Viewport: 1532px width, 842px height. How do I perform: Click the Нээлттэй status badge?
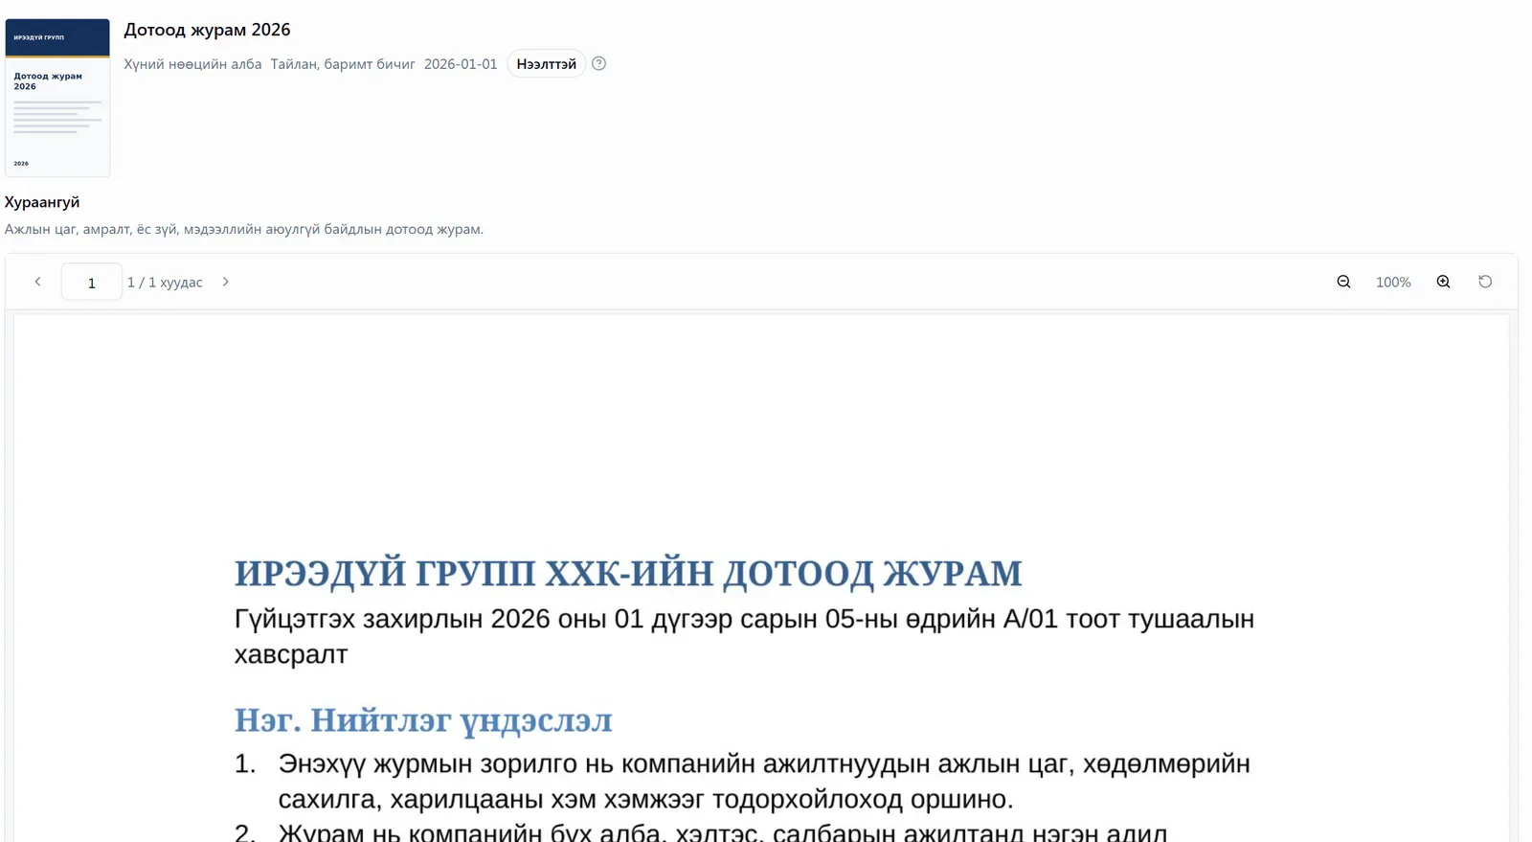(546, 63)
